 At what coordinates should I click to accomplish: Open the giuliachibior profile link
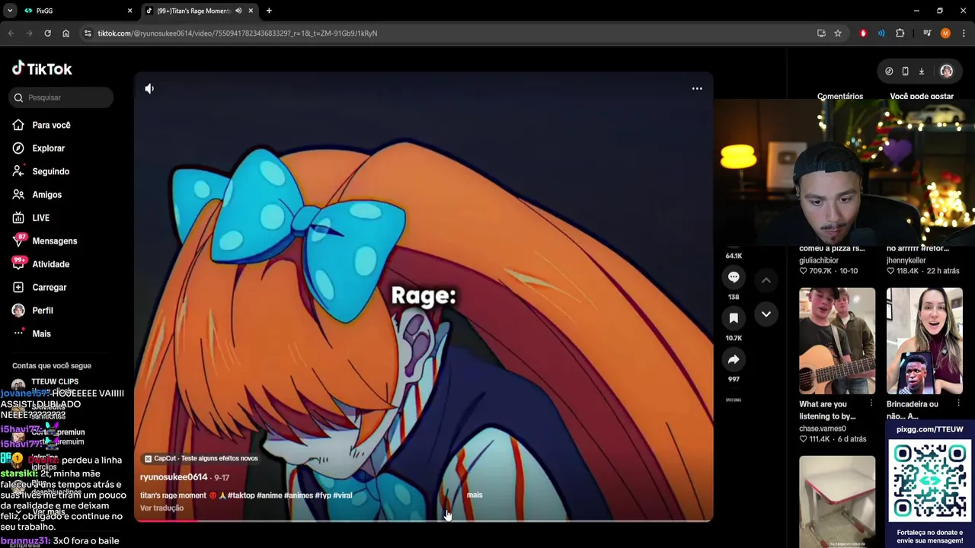click(819, 260)
